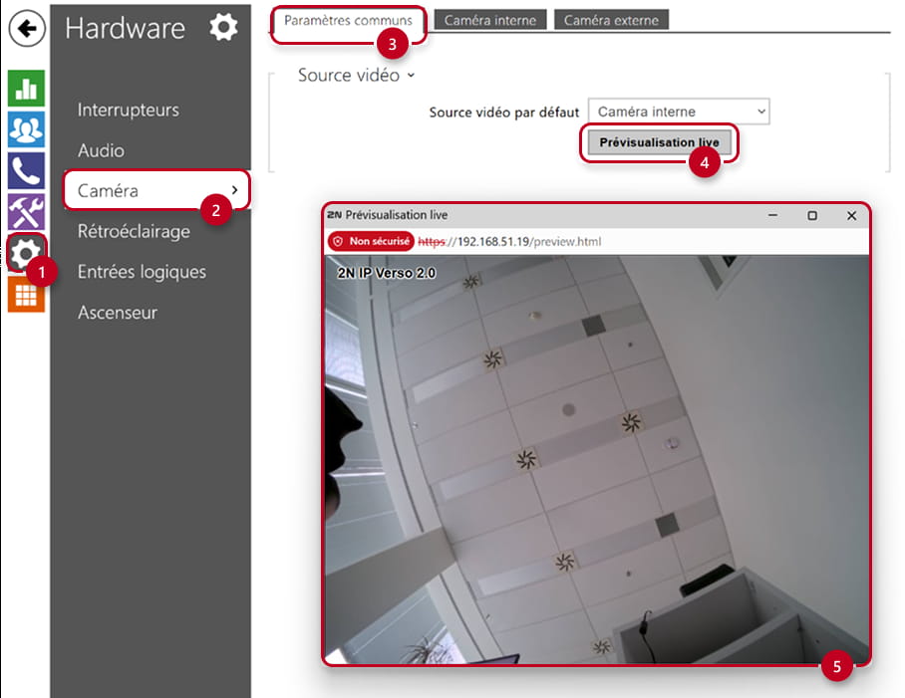This screenshot has height=698, width=905.
Task: Select Interrupteurs in the Hardware menu
Action: [129, 110]
